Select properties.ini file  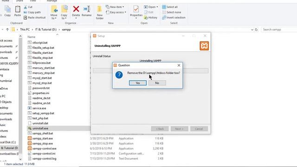(41, 93)
